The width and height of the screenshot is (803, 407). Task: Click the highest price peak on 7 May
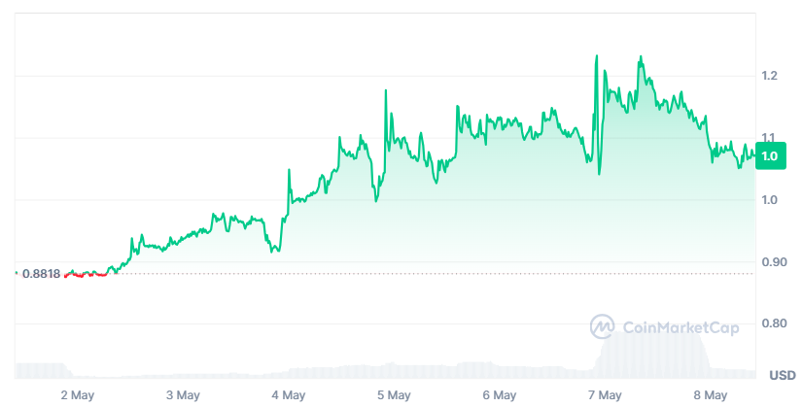tap(597, 55)
